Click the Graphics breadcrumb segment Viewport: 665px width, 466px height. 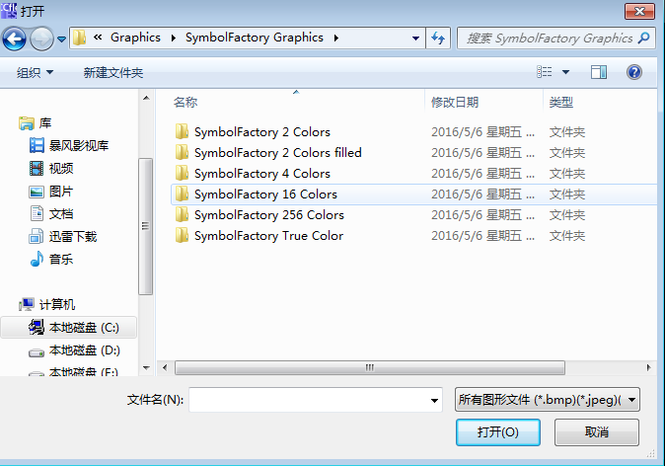[135, 38]
